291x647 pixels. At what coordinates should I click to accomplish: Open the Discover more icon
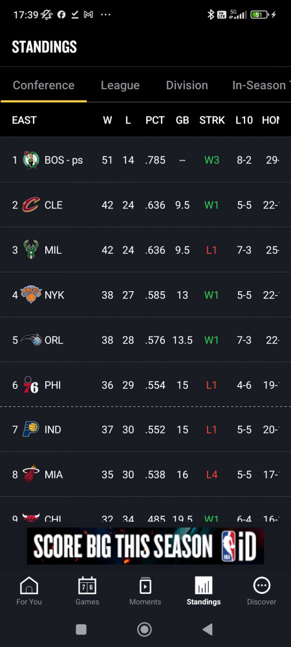(x=261, y=585)
